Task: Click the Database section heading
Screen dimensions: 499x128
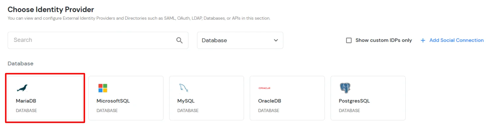Action: 20,64
